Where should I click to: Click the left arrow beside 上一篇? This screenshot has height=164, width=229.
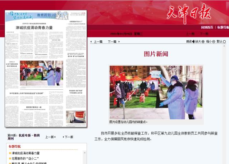click(91, 42)
